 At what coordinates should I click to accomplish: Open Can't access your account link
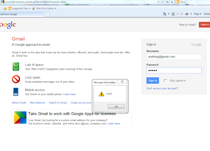(x=162, y=88)
